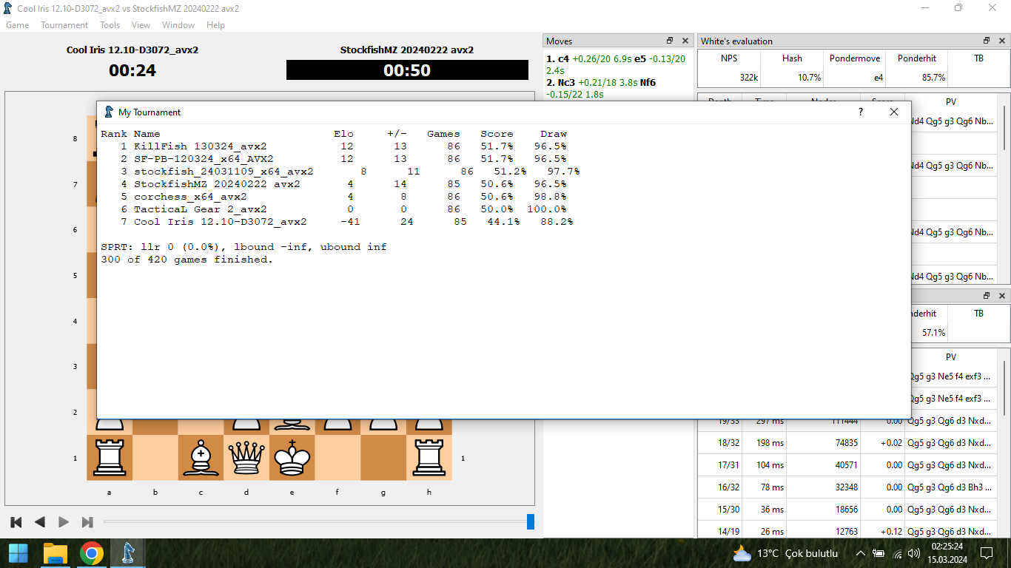Open the volume tray icon
1011x568 pixels.
tap(915, 553)
